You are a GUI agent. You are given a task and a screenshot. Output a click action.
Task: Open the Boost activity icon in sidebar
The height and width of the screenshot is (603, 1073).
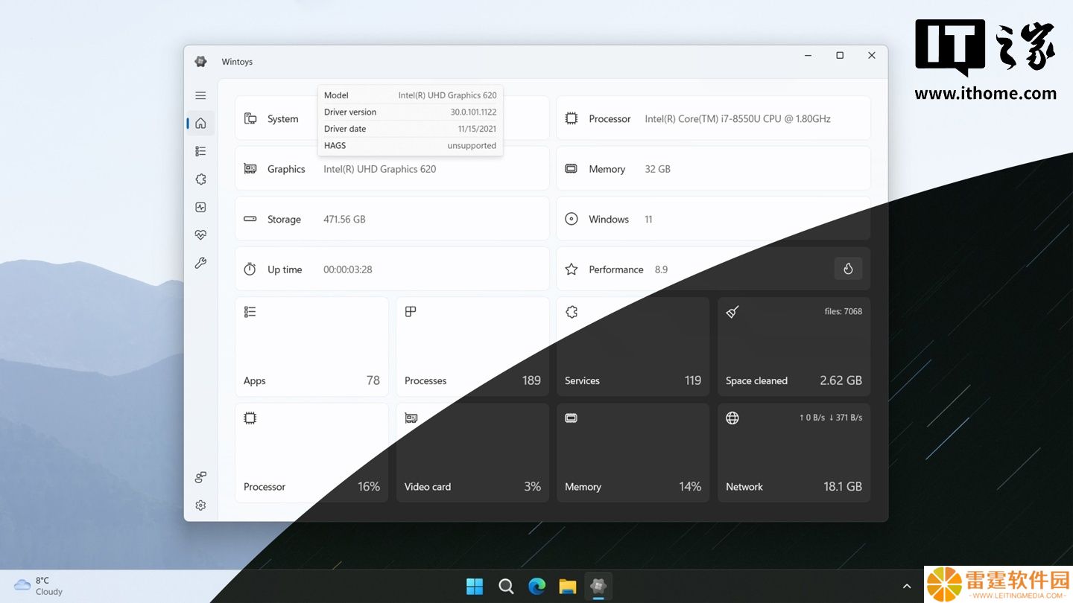(200, 208)
